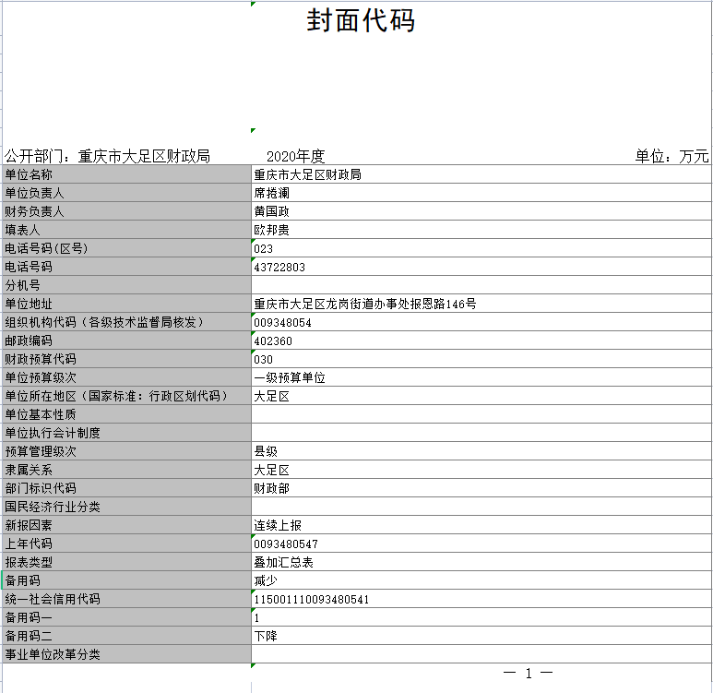Viewport: 713px width, 693px height.
Task: Select the value '下降'
Action: (266, 636)
